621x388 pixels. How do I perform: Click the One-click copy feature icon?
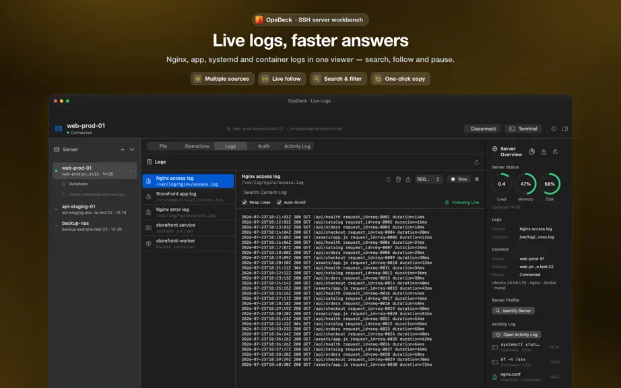(x=378, y=79)
